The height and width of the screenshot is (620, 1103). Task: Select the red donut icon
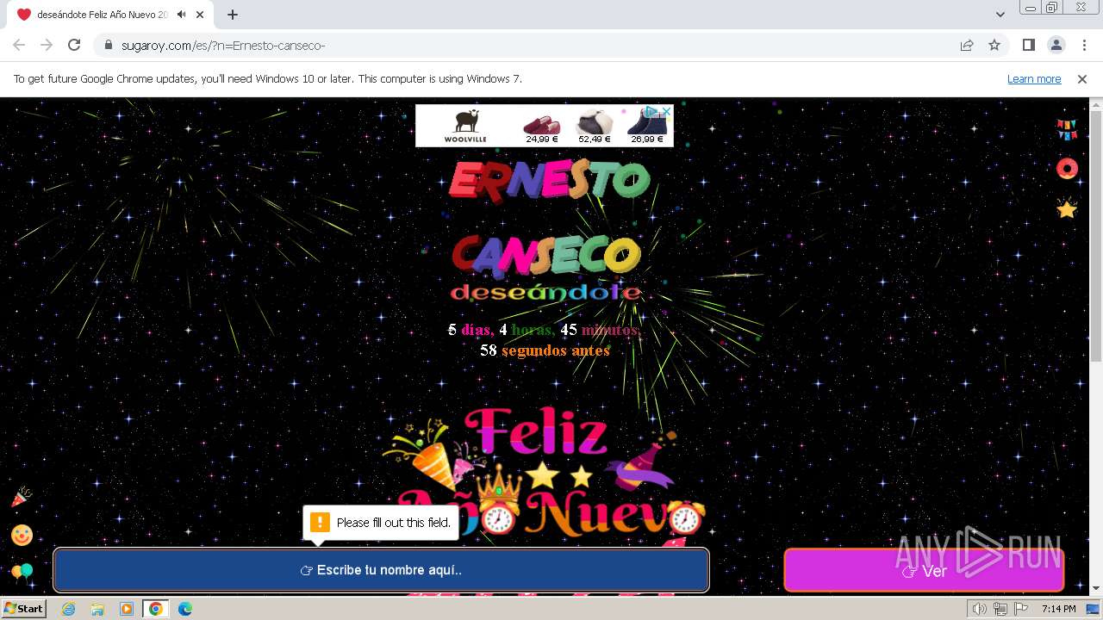coord(1067,169)
